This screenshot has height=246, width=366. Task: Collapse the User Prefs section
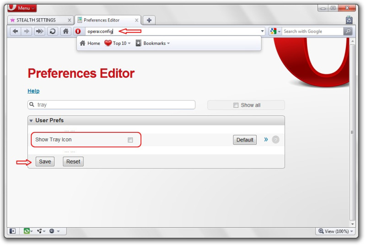(x=31, y=121)
